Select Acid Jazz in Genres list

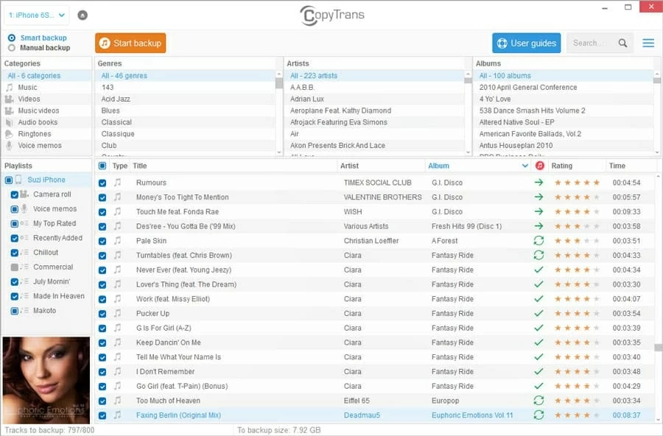click(x=116, y=99)
